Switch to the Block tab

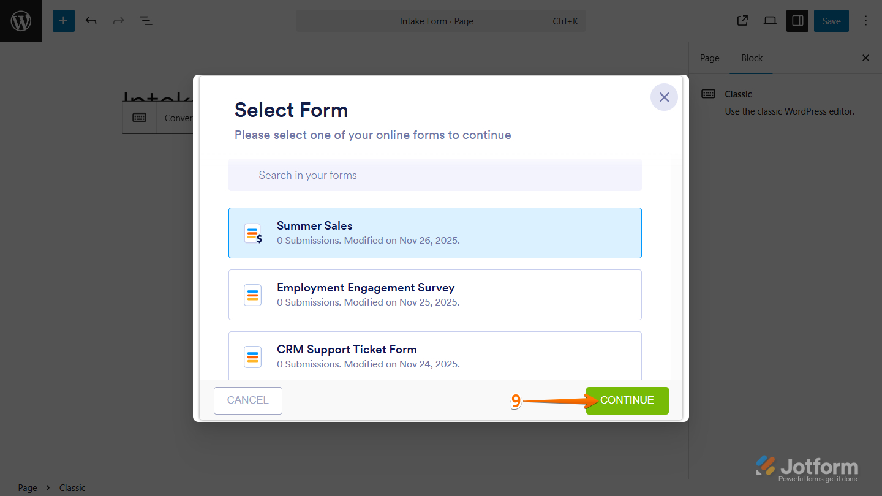point(752,58)
